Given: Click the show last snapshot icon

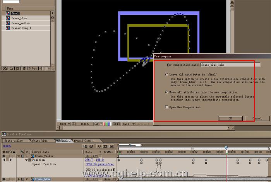Looking at the screenshot, I should (101, 124).
